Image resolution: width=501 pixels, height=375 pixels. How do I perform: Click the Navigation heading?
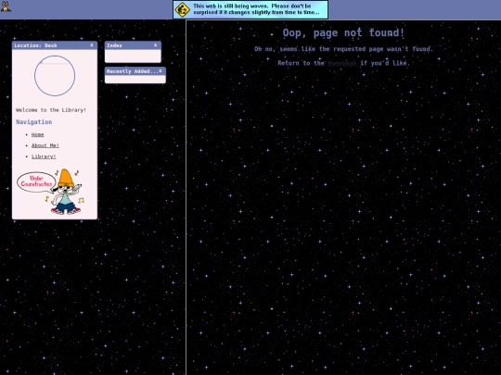coord(34,122)
